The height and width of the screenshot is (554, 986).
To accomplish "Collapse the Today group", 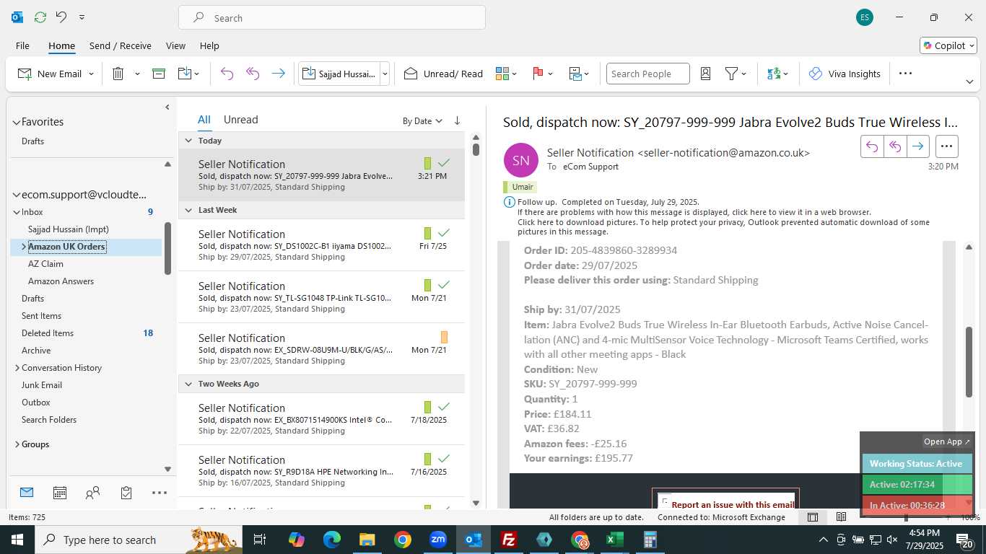I will 188,141.
